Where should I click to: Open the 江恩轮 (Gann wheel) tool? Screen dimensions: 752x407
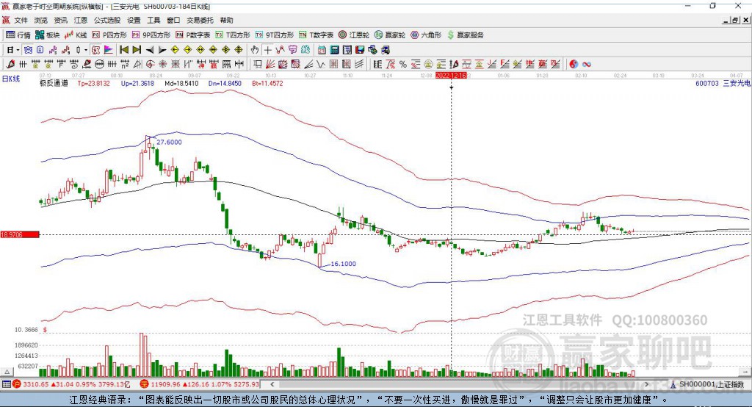354,35
